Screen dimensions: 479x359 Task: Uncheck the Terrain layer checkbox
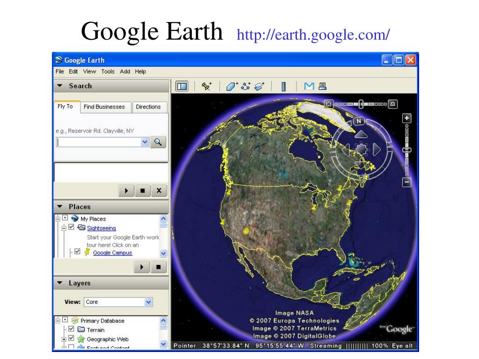coord(71,329)
